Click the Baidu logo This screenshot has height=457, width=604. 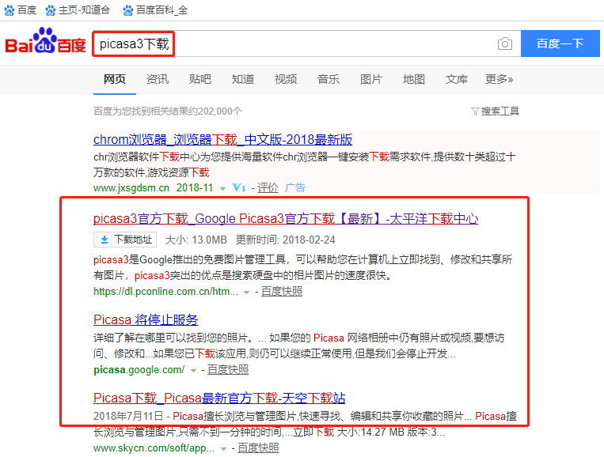[45, 41]
